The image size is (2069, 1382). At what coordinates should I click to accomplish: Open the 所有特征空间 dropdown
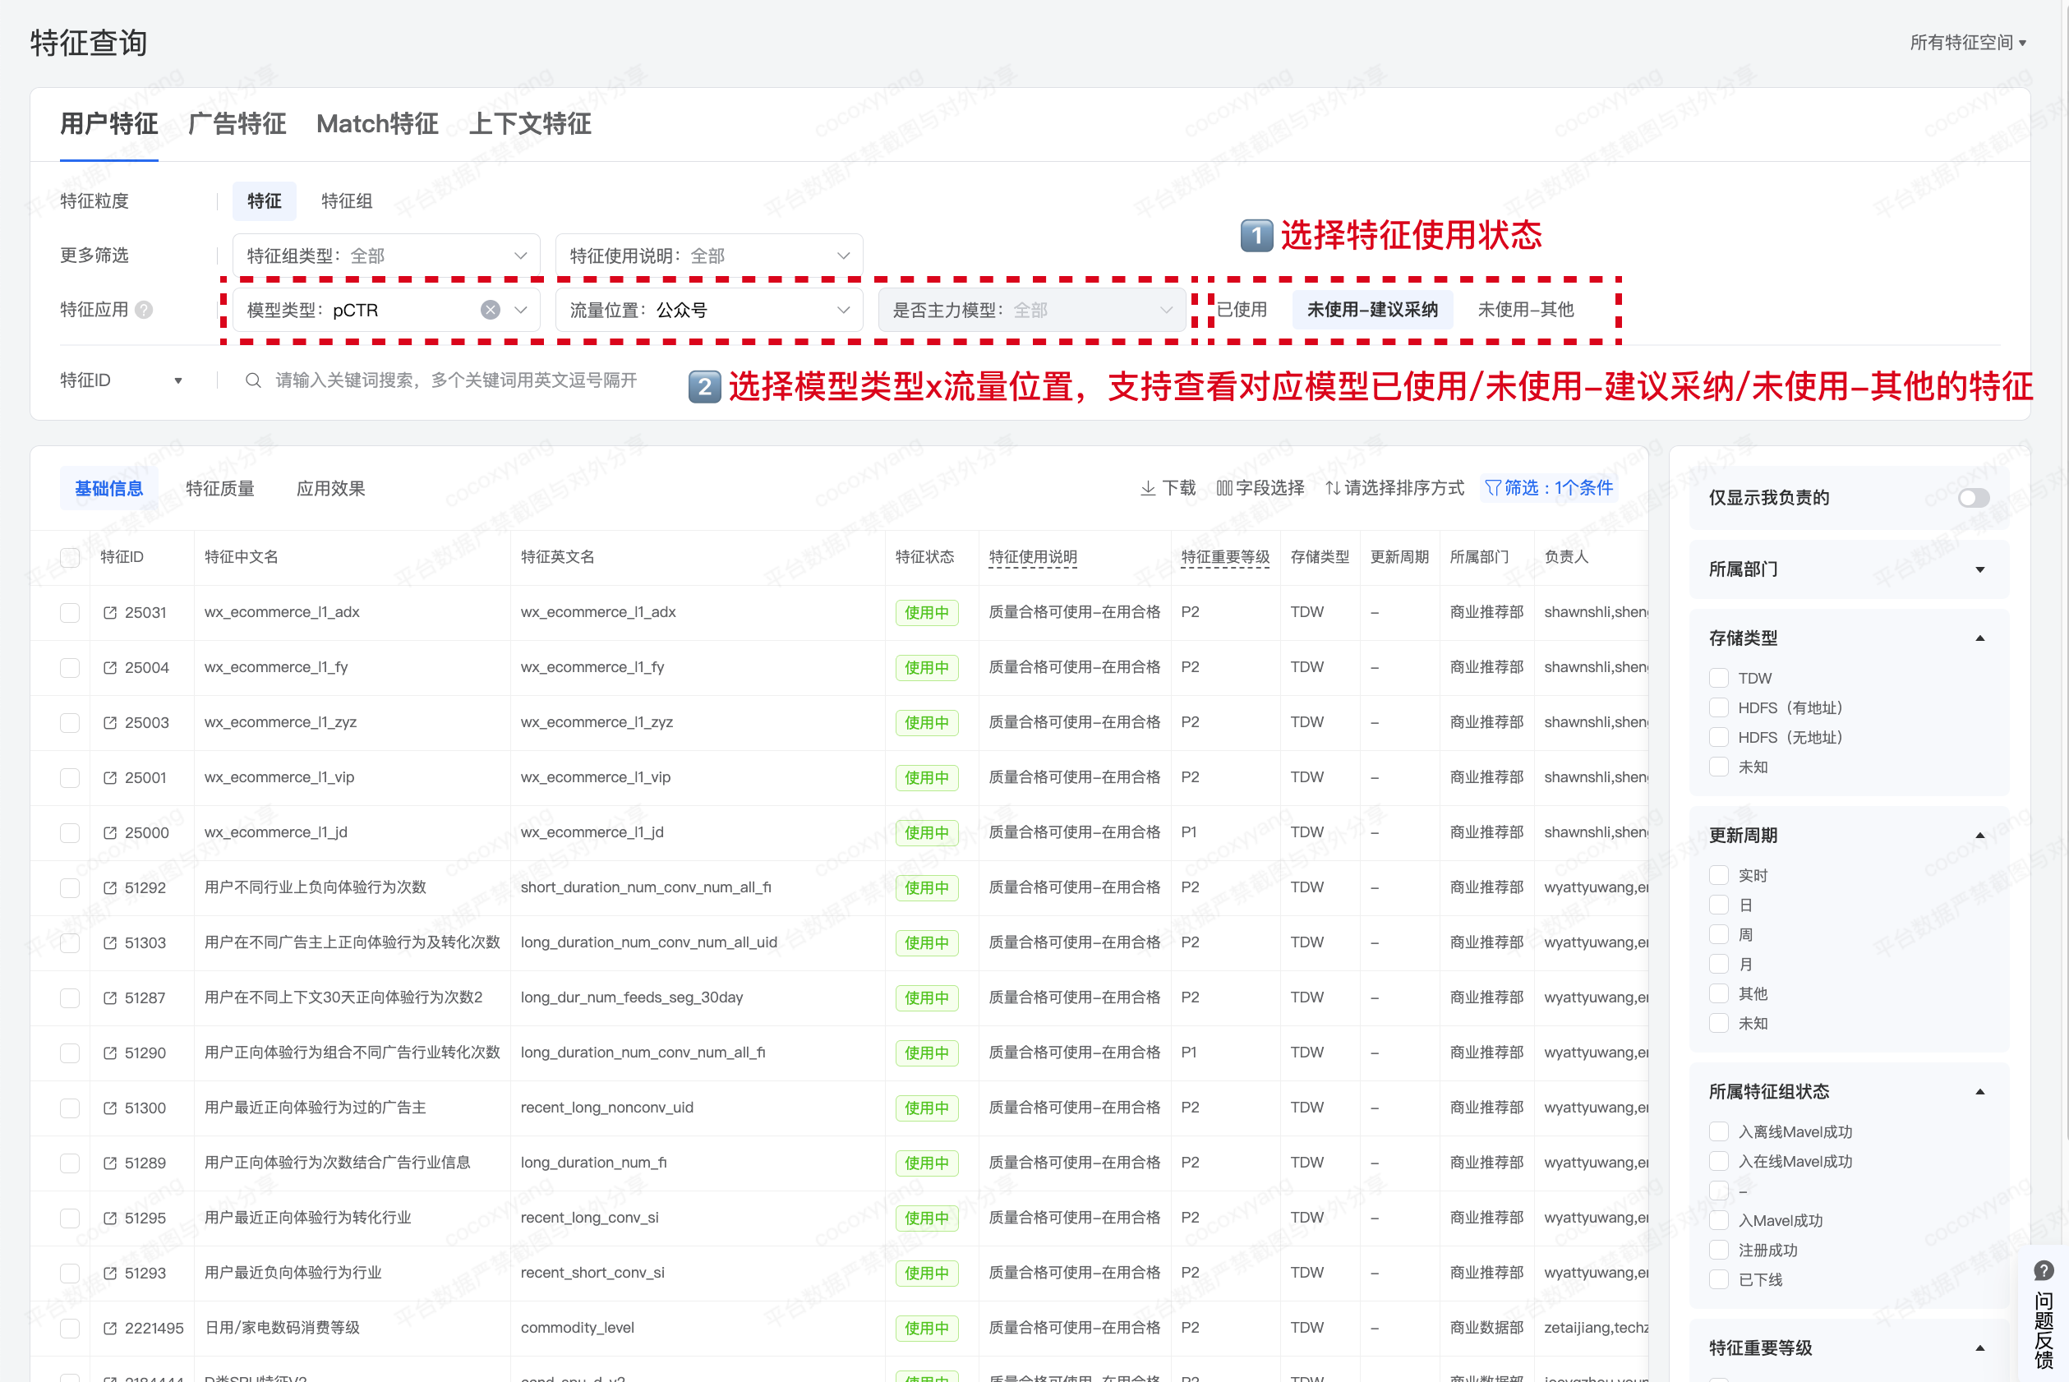click(1967, 42)
